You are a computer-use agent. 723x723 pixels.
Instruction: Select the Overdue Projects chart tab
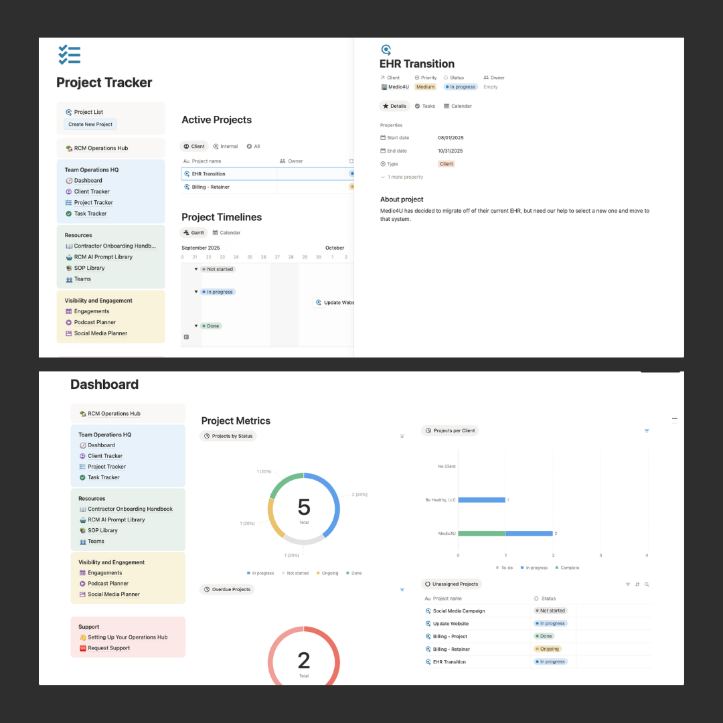coord(228,590)
